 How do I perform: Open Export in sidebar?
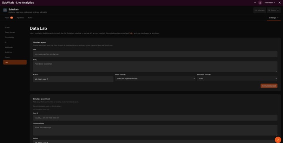tap(15, 57)
